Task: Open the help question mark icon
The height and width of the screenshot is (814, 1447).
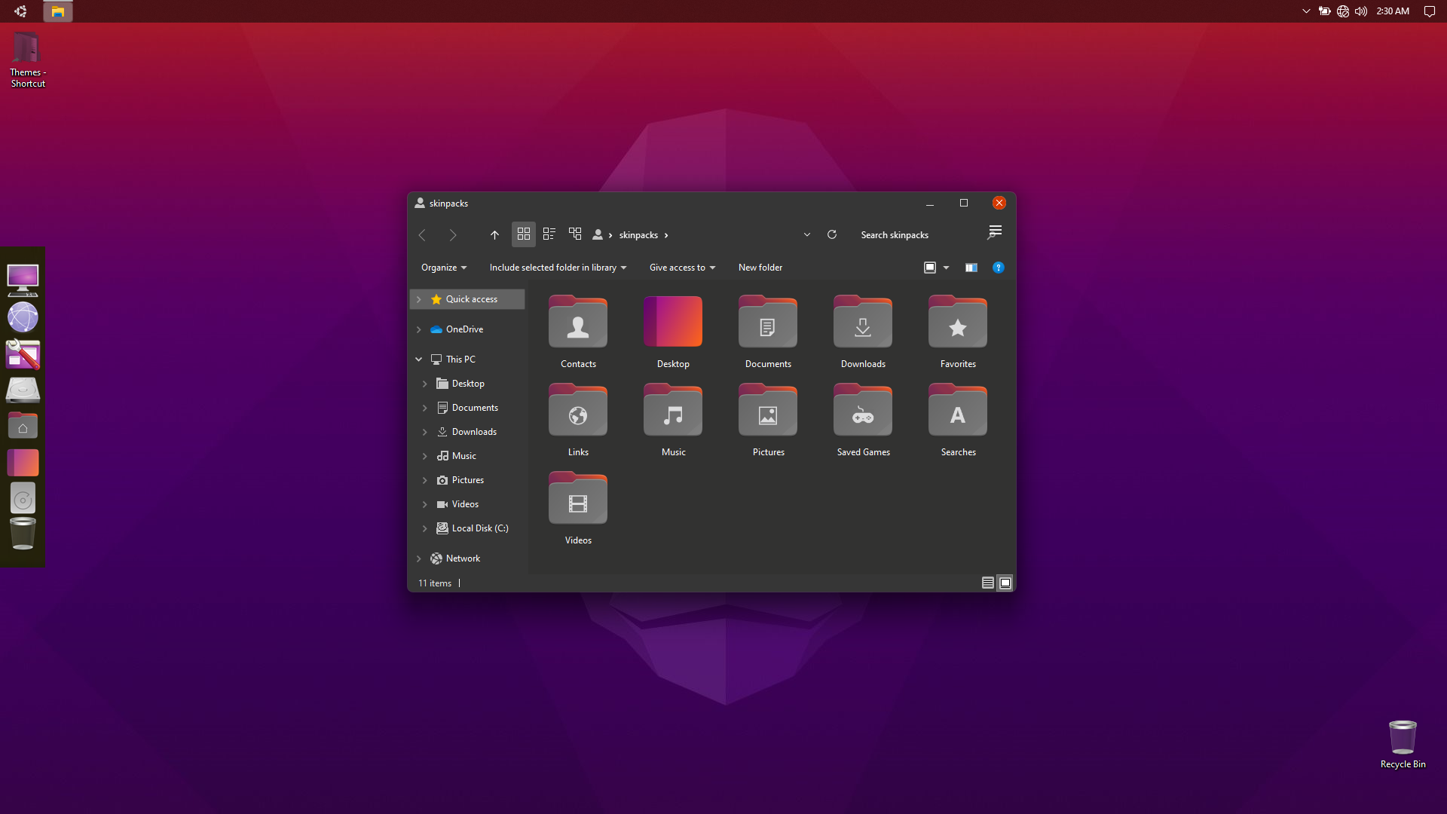Action: (x=999, y=268)
